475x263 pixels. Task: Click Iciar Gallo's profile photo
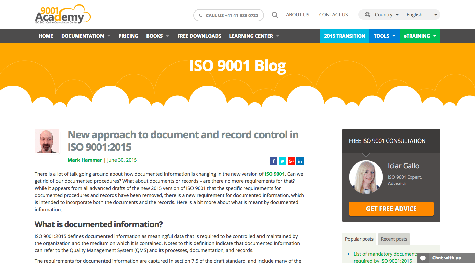pos(366,176)
